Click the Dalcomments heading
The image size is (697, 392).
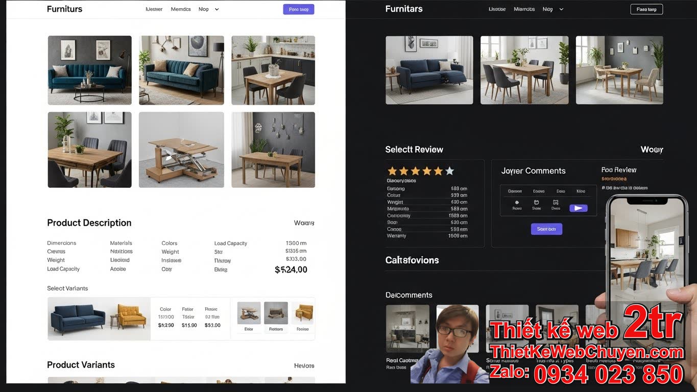pos(408,295)
